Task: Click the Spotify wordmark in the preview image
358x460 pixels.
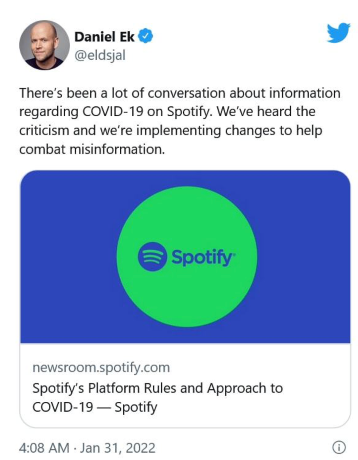Action: (202, 257)
